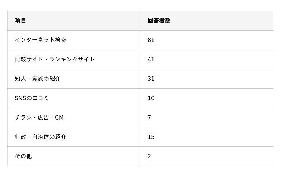Viewport: 287px width, 177px height.
Task: Click the text CM in the flyer row
Action: tap(59, 117)
